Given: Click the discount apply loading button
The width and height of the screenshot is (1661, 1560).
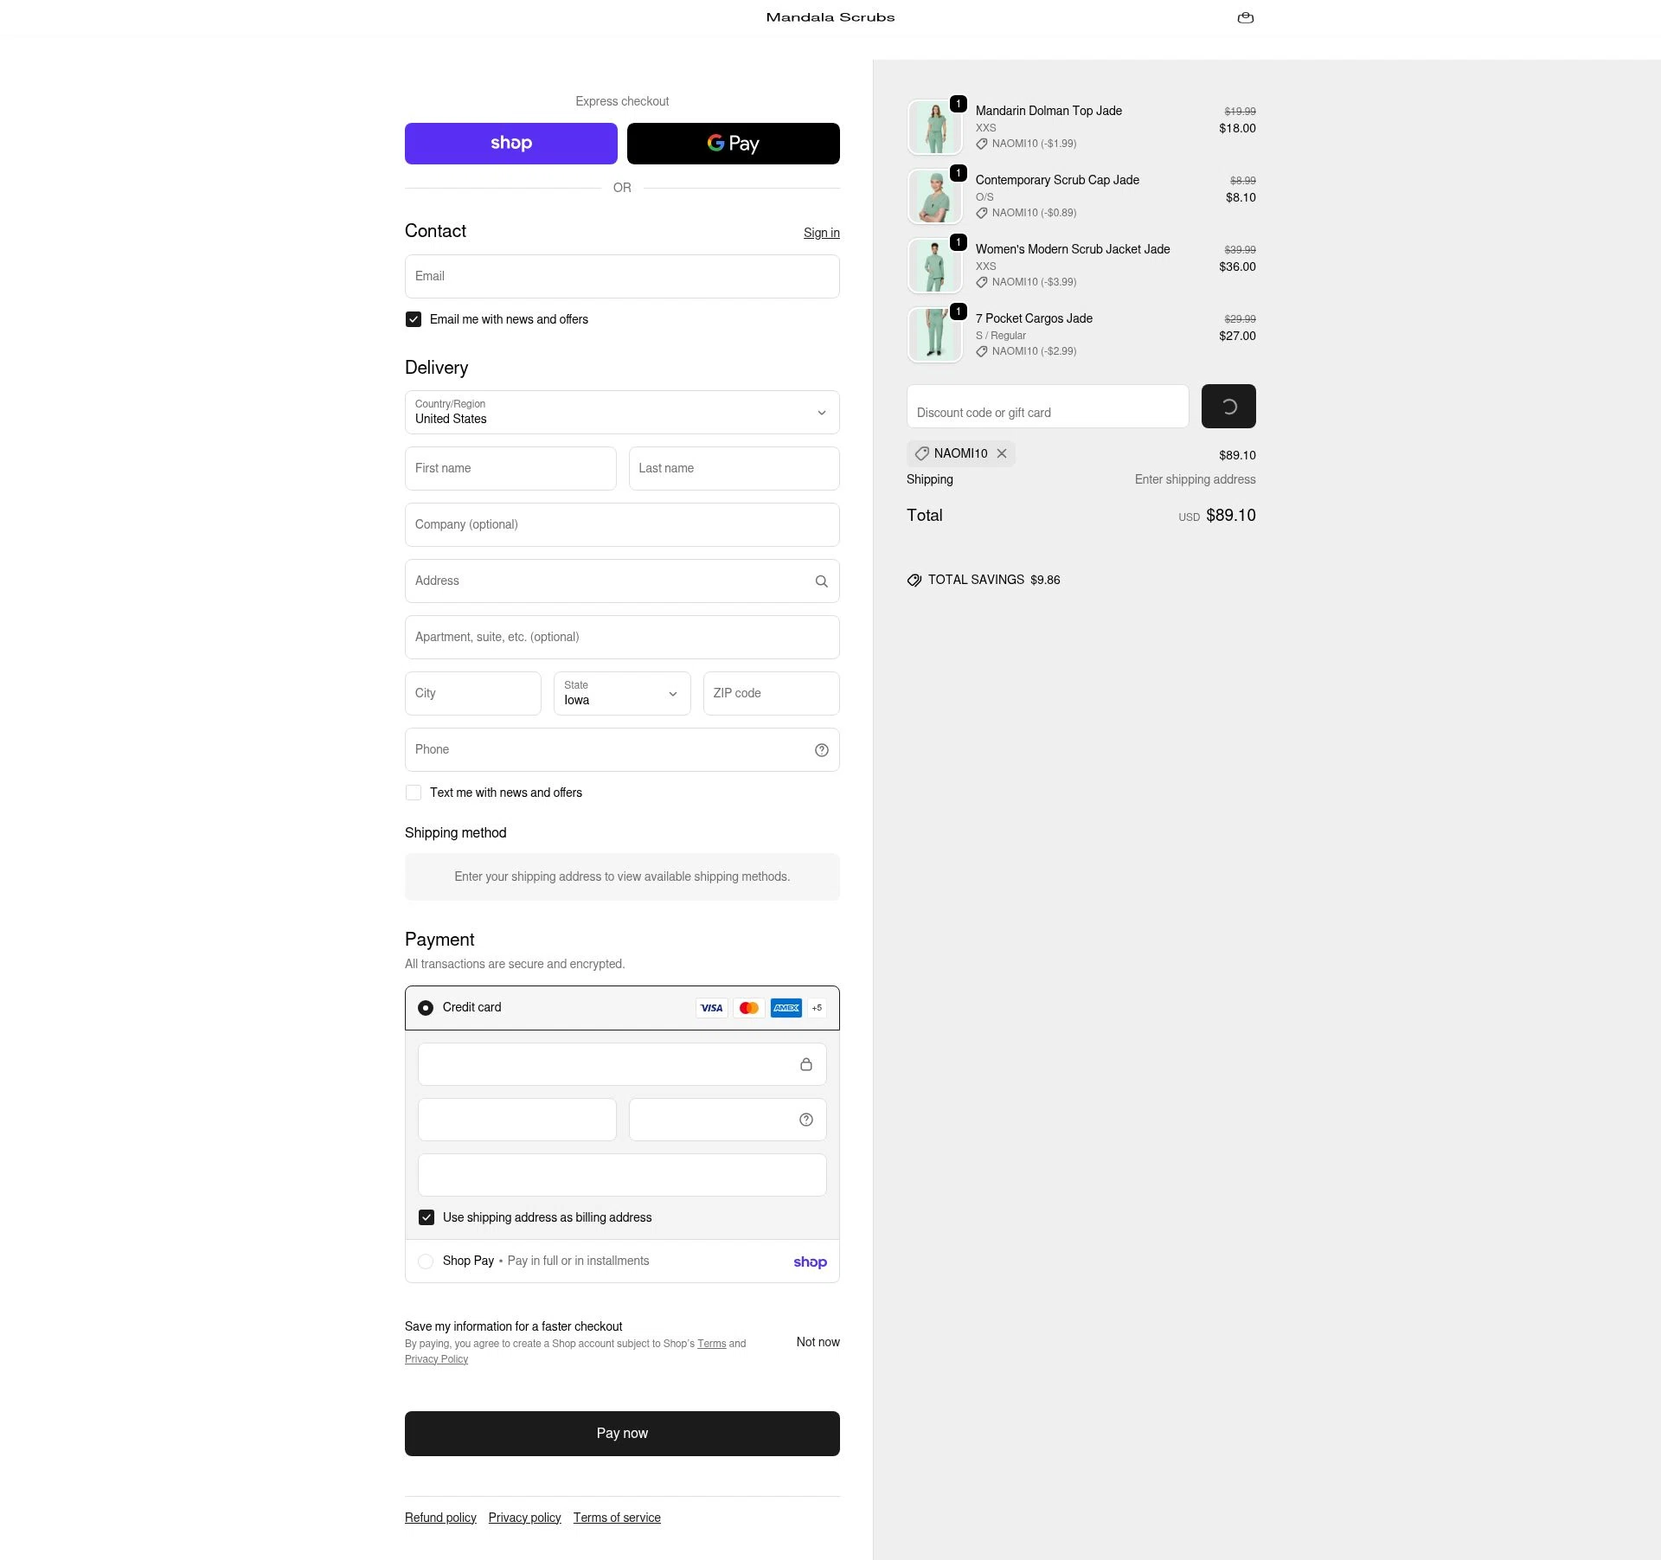Looking at the screenshot, I should pyautogui.click(x=1228, y=406).
